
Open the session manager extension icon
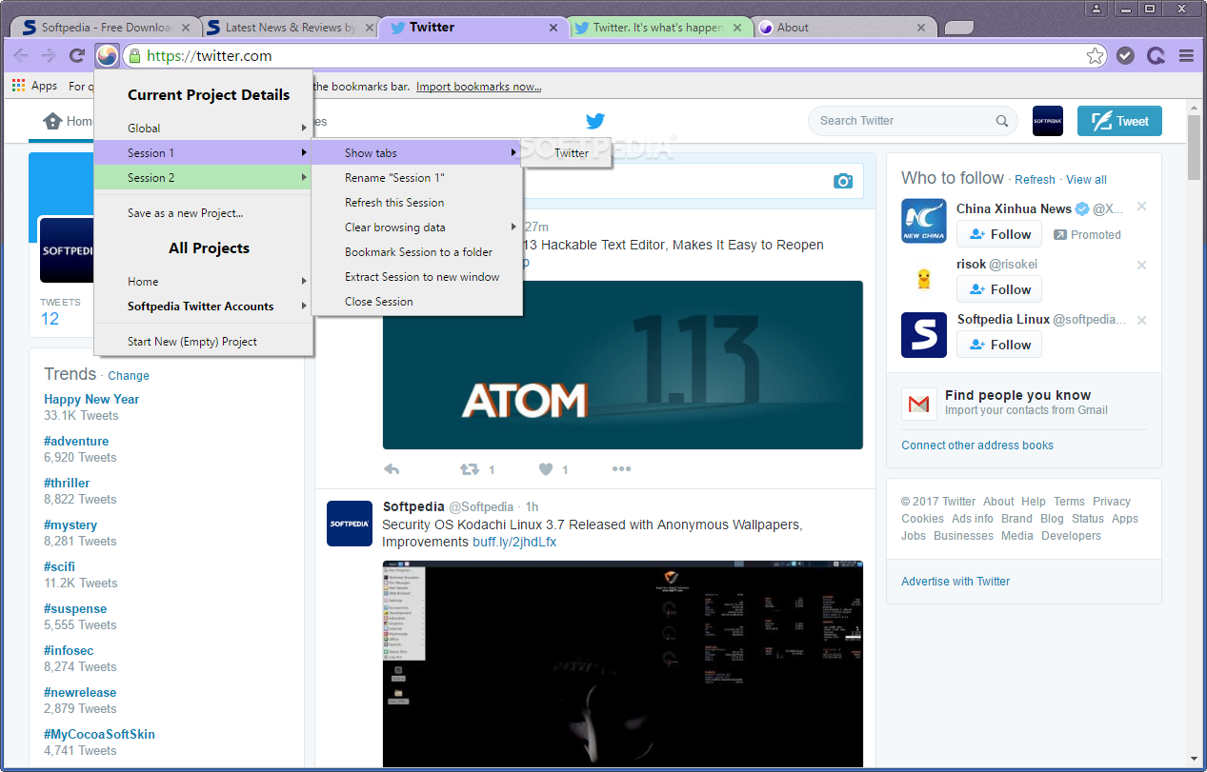pyautogui.click(x=108, y=56)
